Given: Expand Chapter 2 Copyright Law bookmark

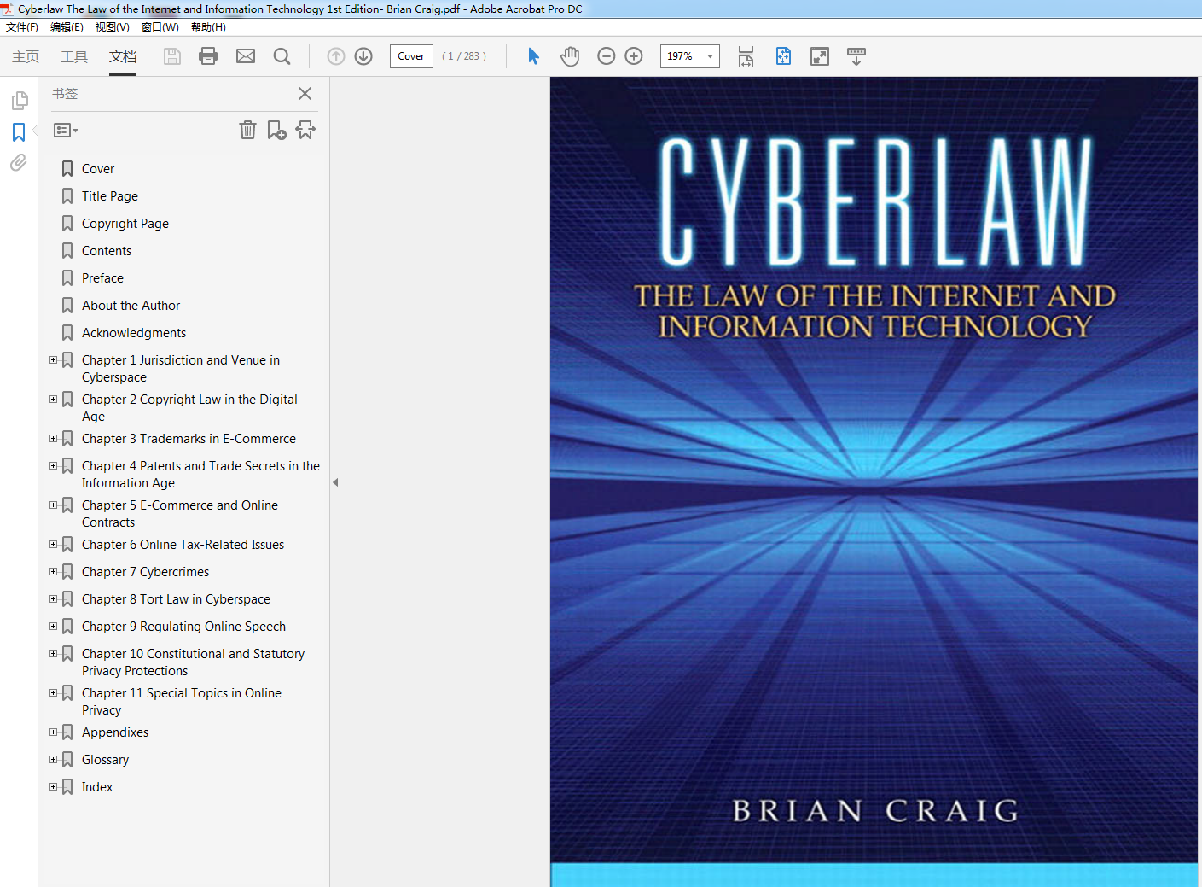Looking at the screenshot, I should coord(54,400).
